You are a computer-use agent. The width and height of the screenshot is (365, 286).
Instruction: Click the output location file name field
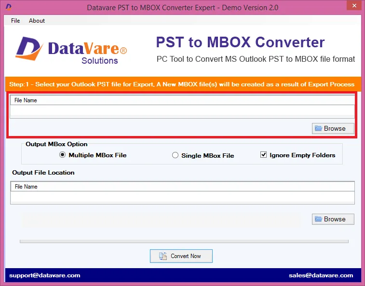[x=182, y=197]
